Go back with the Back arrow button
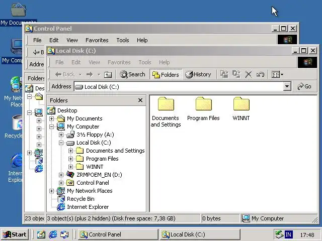 click(65, 74)
